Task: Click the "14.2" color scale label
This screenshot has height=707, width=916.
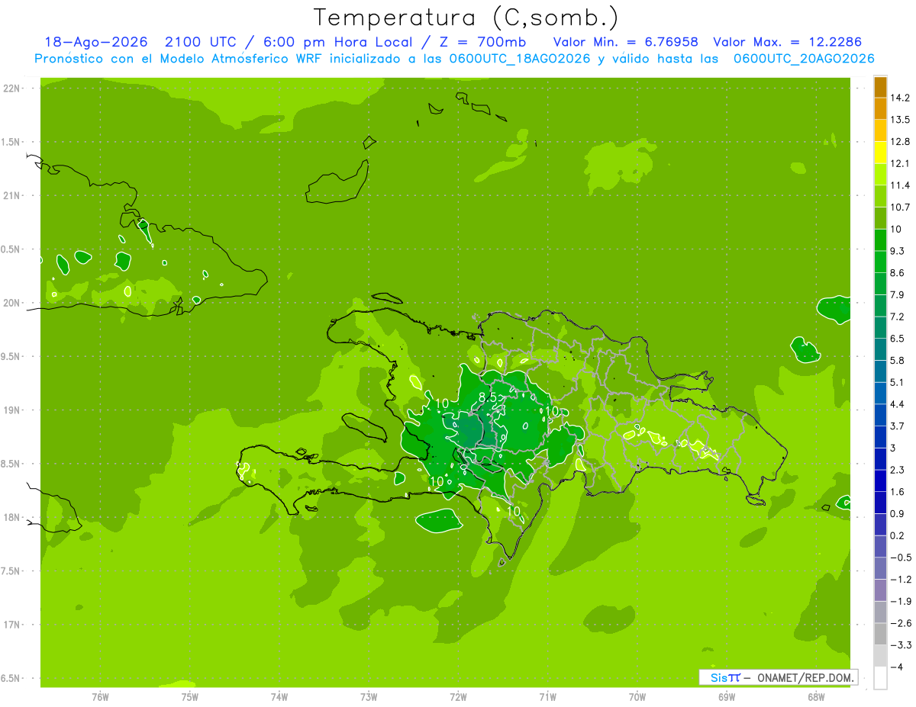Action: (x=901, y=98)
